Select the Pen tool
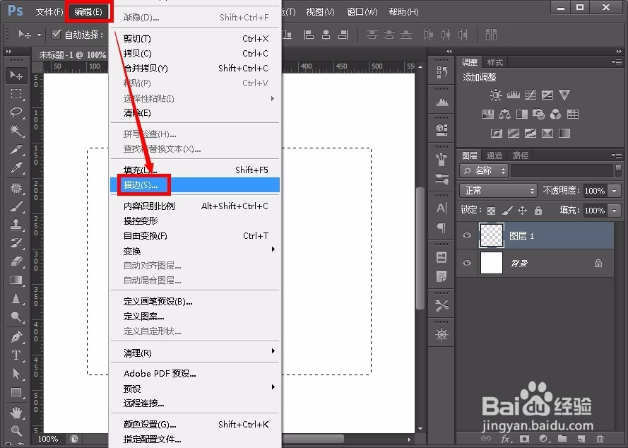Viewport: 628px width, 448px height. tap(16, 337)
